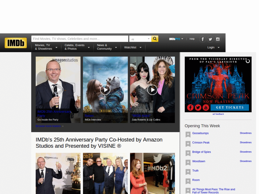Open the Login dropdown
The width and height of the screenshot is (259, 194).
[x=213, y=47]
